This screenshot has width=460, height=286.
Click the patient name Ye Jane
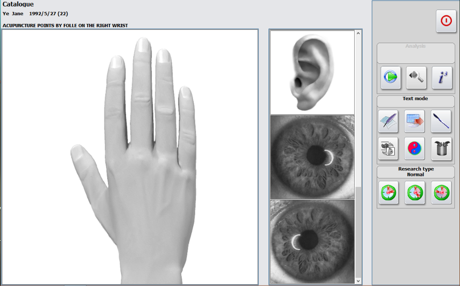[x=13, y=14]
